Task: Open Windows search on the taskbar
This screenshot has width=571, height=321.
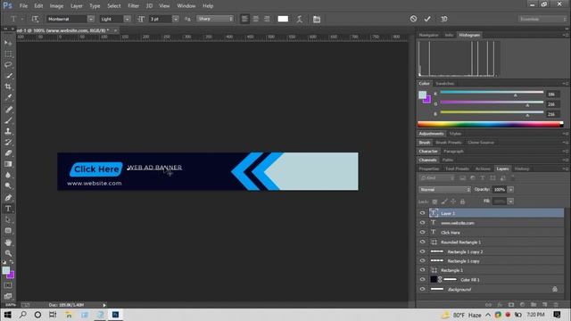Action: coord(22,315)
